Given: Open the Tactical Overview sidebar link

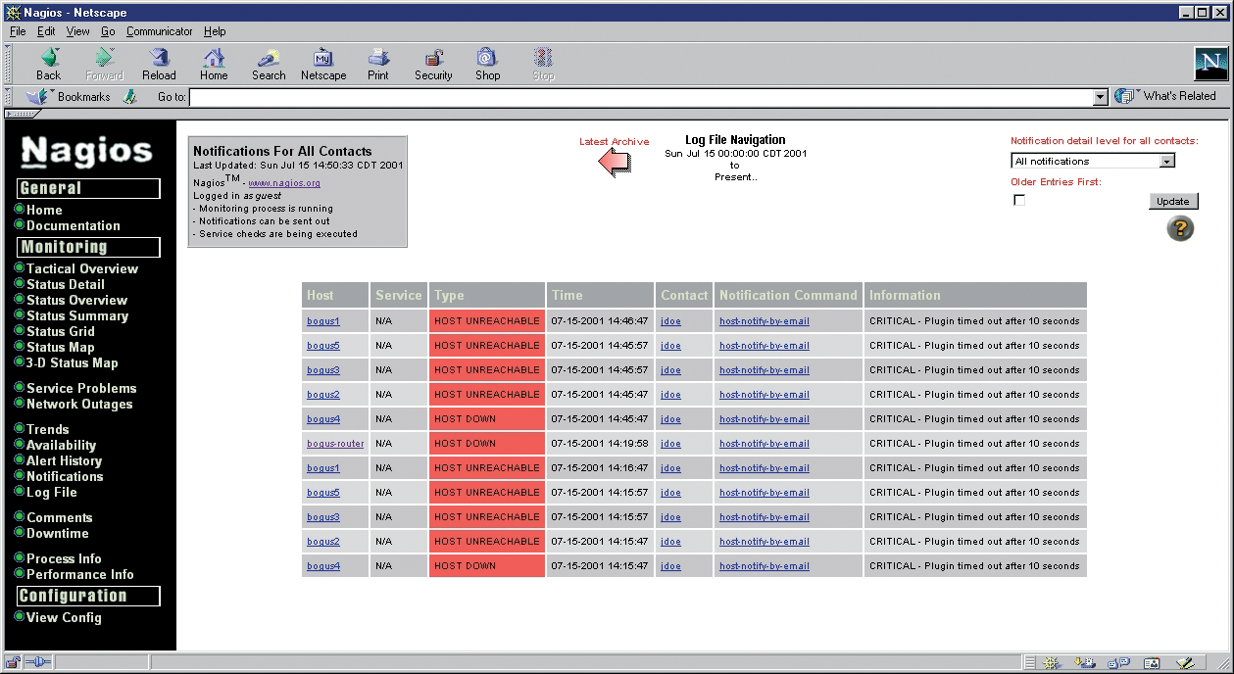Looking at the screenshot, I should (x=82, y=268).
